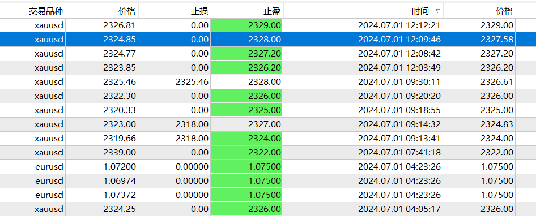
Task: Click the closing price 2326.61
Action: (497, 82)
